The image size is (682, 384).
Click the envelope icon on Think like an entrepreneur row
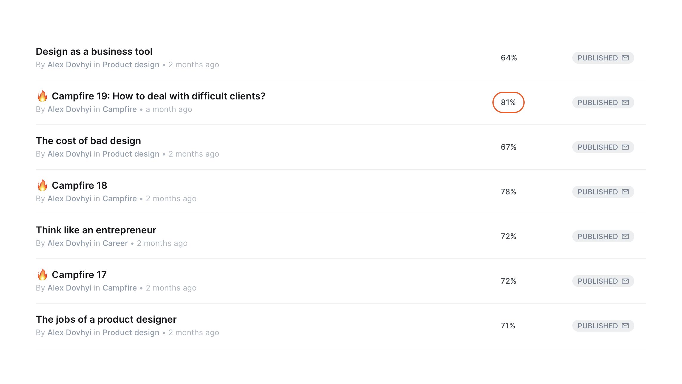coord(625,236)
